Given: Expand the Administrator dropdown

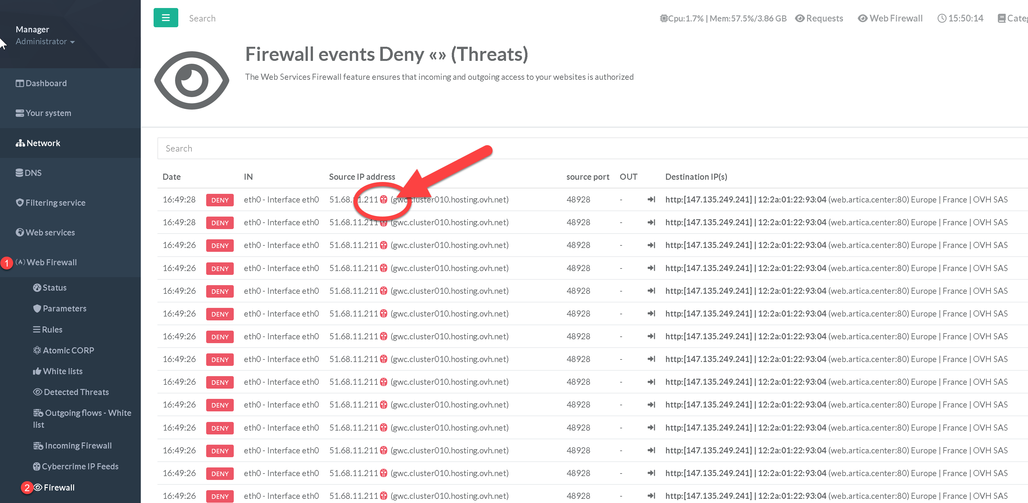Looking at the screenshot, I should [45, 41].
